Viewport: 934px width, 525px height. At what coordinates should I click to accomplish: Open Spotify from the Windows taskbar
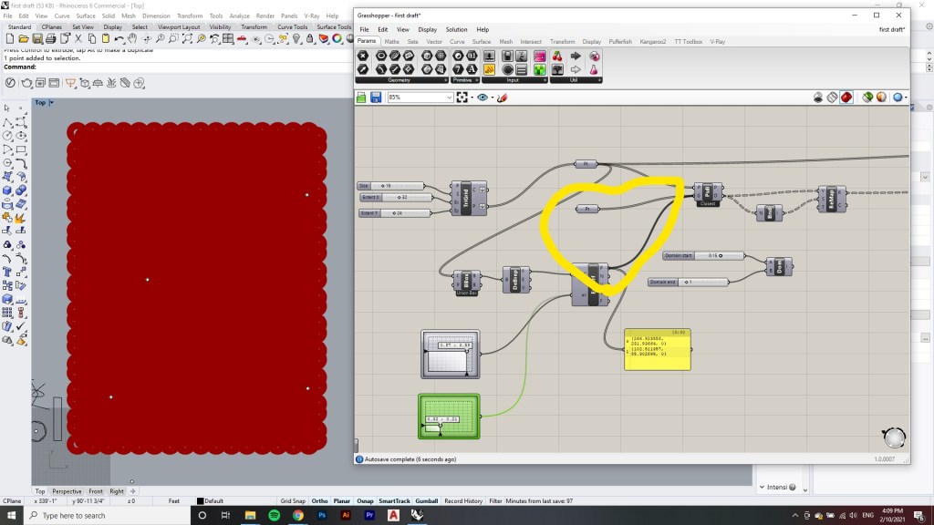pyautogui.click(x=274, y=515)
